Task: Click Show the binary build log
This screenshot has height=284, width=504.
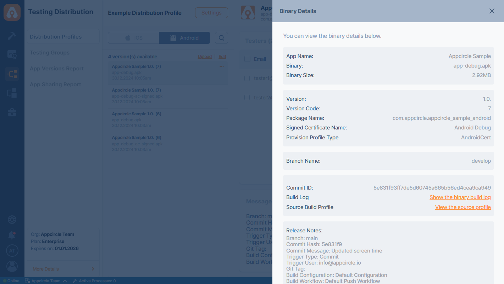Action: pyautogui.click(x=460, y=197)
